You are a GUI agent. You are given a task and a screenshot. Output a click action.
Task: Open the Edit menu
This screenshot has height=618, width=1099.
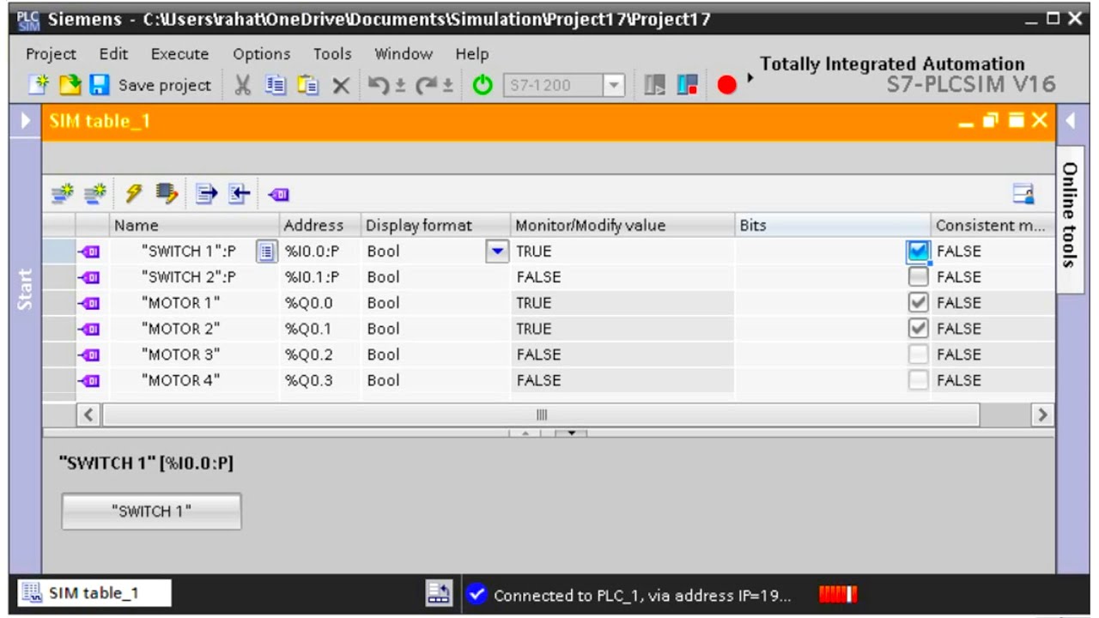point(113,54)
